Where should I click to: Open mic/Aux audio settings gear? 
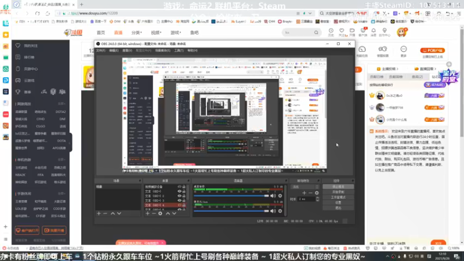(280, 211)
